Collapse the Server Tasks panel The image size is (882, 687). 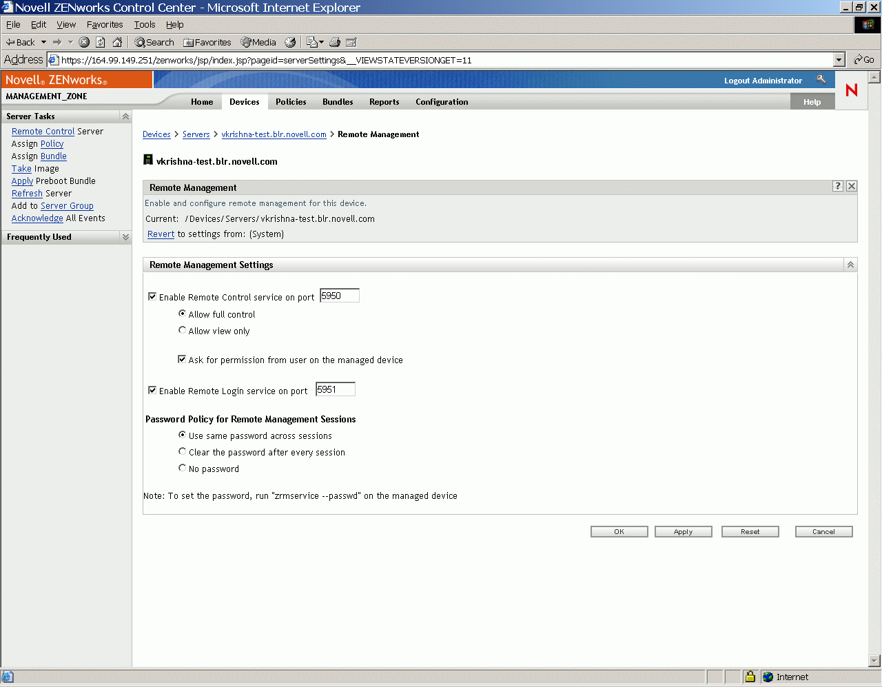click(x=124, y=116)
